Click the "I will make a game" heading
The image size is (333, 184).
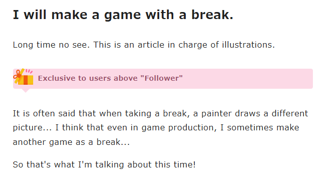coord(123,15)
